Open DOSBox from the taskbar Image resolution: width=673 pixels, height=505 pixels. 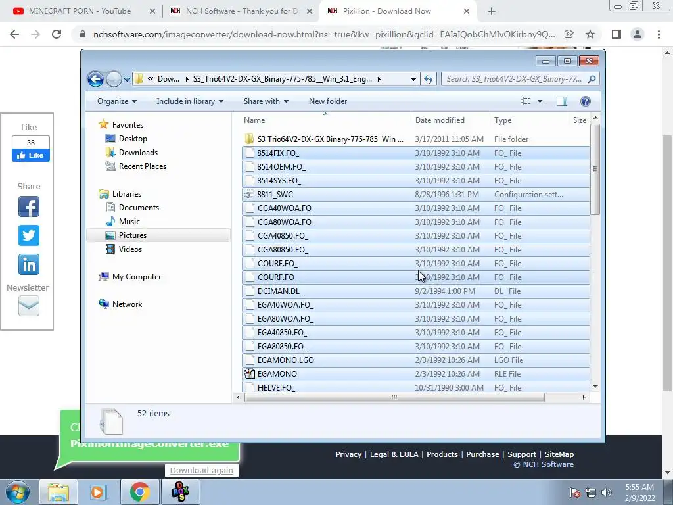180,492
